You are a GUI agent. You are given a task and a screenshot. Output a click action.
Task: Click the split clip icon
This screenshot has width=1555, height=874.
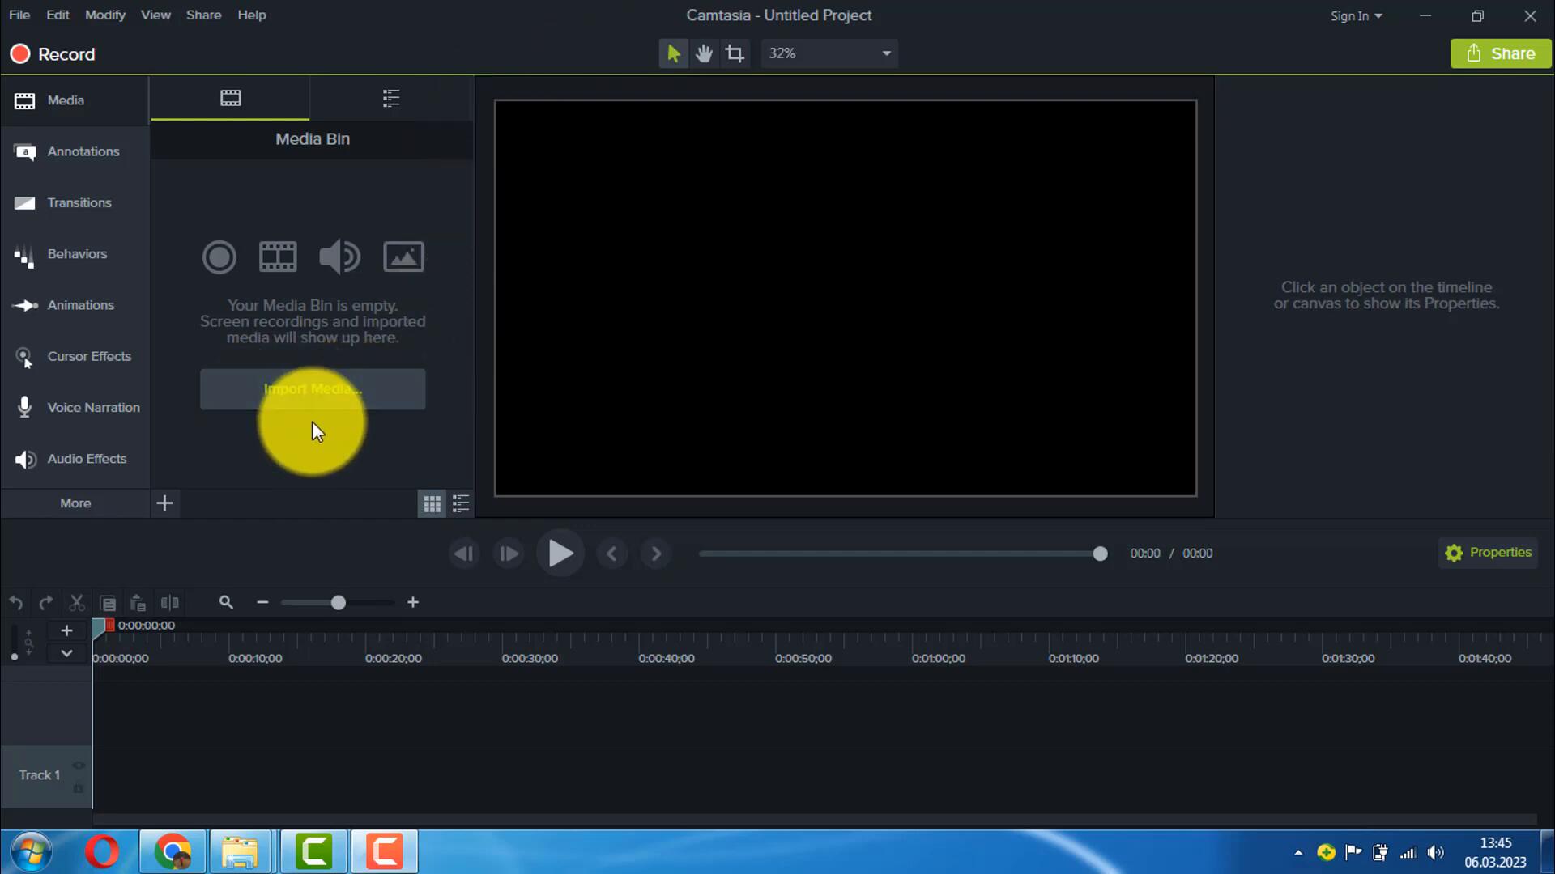click(169, 603)
